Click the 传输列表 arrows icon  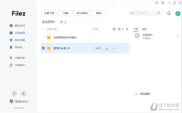click(x=11, y=58)
